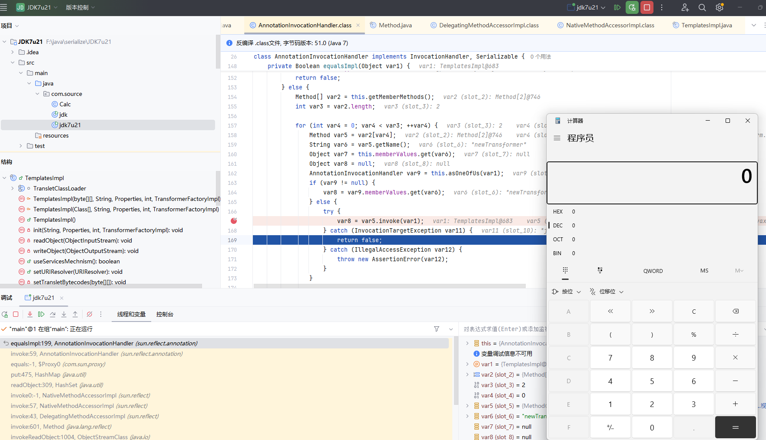The image size is (766, 440).
Task: Click the frames list vertical scrollbar
Action: [x=456, y=371]
